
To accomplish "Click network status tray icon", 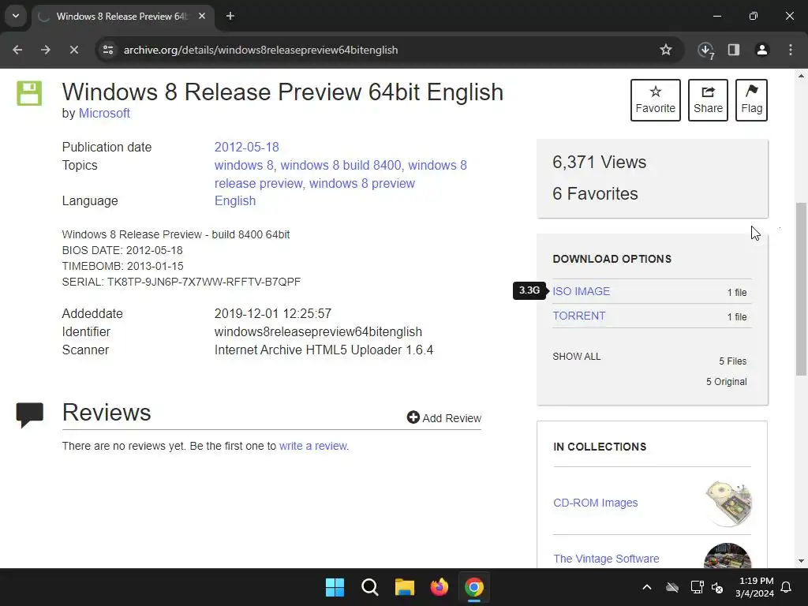I will (x=698, y=587).
